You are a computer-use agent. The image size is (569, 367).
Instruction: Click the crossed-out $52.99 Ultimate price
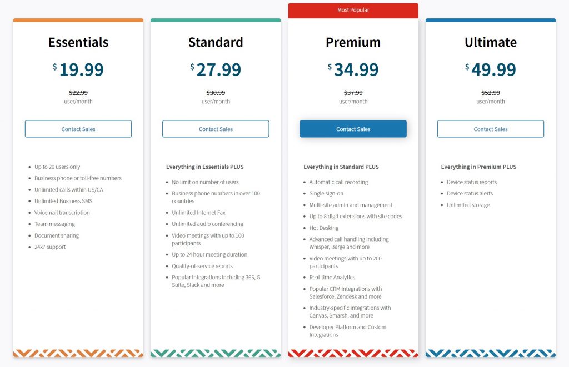490,93
